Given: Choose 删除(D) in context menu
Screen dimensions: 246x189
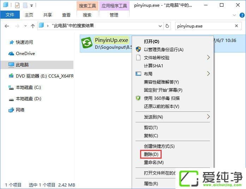Looking at the screenshot, I should pyautogui.click(x=151, y=154).
